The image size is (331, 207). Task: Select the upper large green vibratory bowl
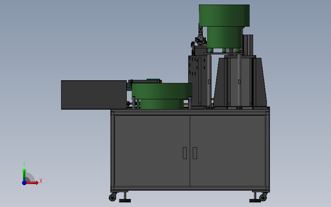pyautogui.click(x=224, y=16)
